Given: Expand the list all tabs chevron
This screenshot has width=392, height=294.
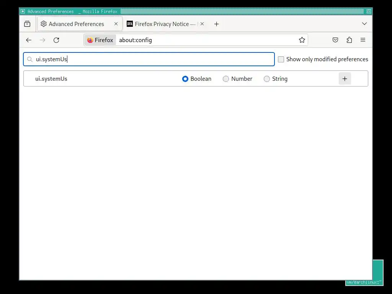Looking at the screenshot, I should coord(364,24).
